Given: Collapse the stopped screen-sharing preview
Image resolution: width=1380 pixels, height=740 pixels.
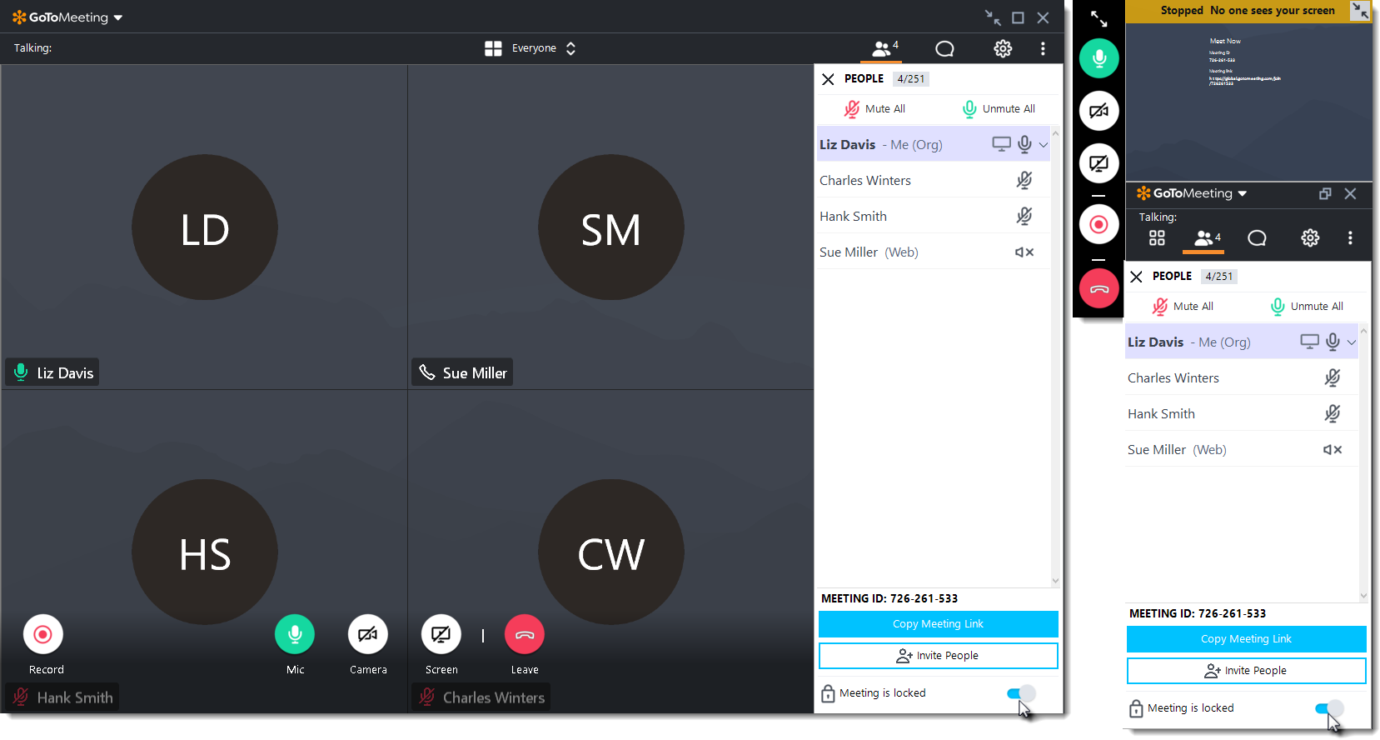Looking at the screenshot, I should [1360, 11].
